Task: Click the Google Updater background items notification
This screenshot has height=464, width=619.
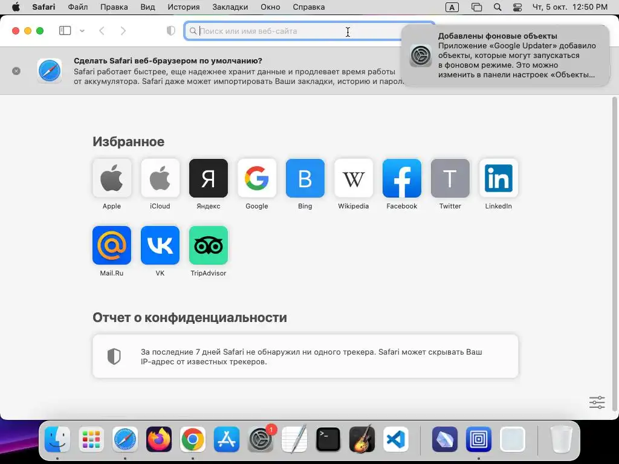Action: [x=505, y=55]
